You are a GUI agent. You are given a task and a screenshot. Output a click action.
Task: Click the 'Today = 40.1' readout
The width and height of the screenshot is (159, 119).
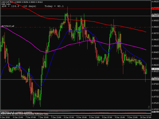54,6
